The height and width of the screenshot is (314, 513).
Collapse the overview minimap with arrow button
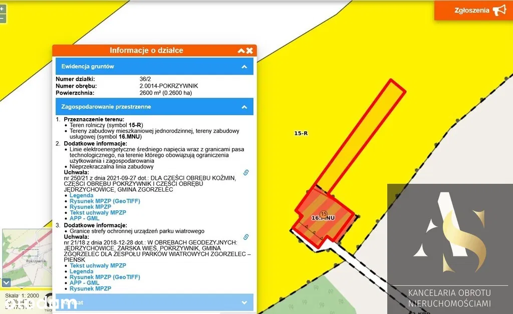click(6, 283)
